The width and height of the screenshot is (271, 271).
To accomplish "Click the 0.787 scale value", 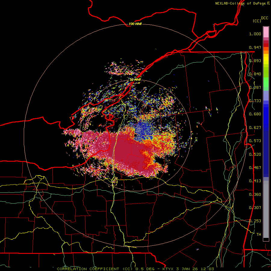I will point(255,87).
